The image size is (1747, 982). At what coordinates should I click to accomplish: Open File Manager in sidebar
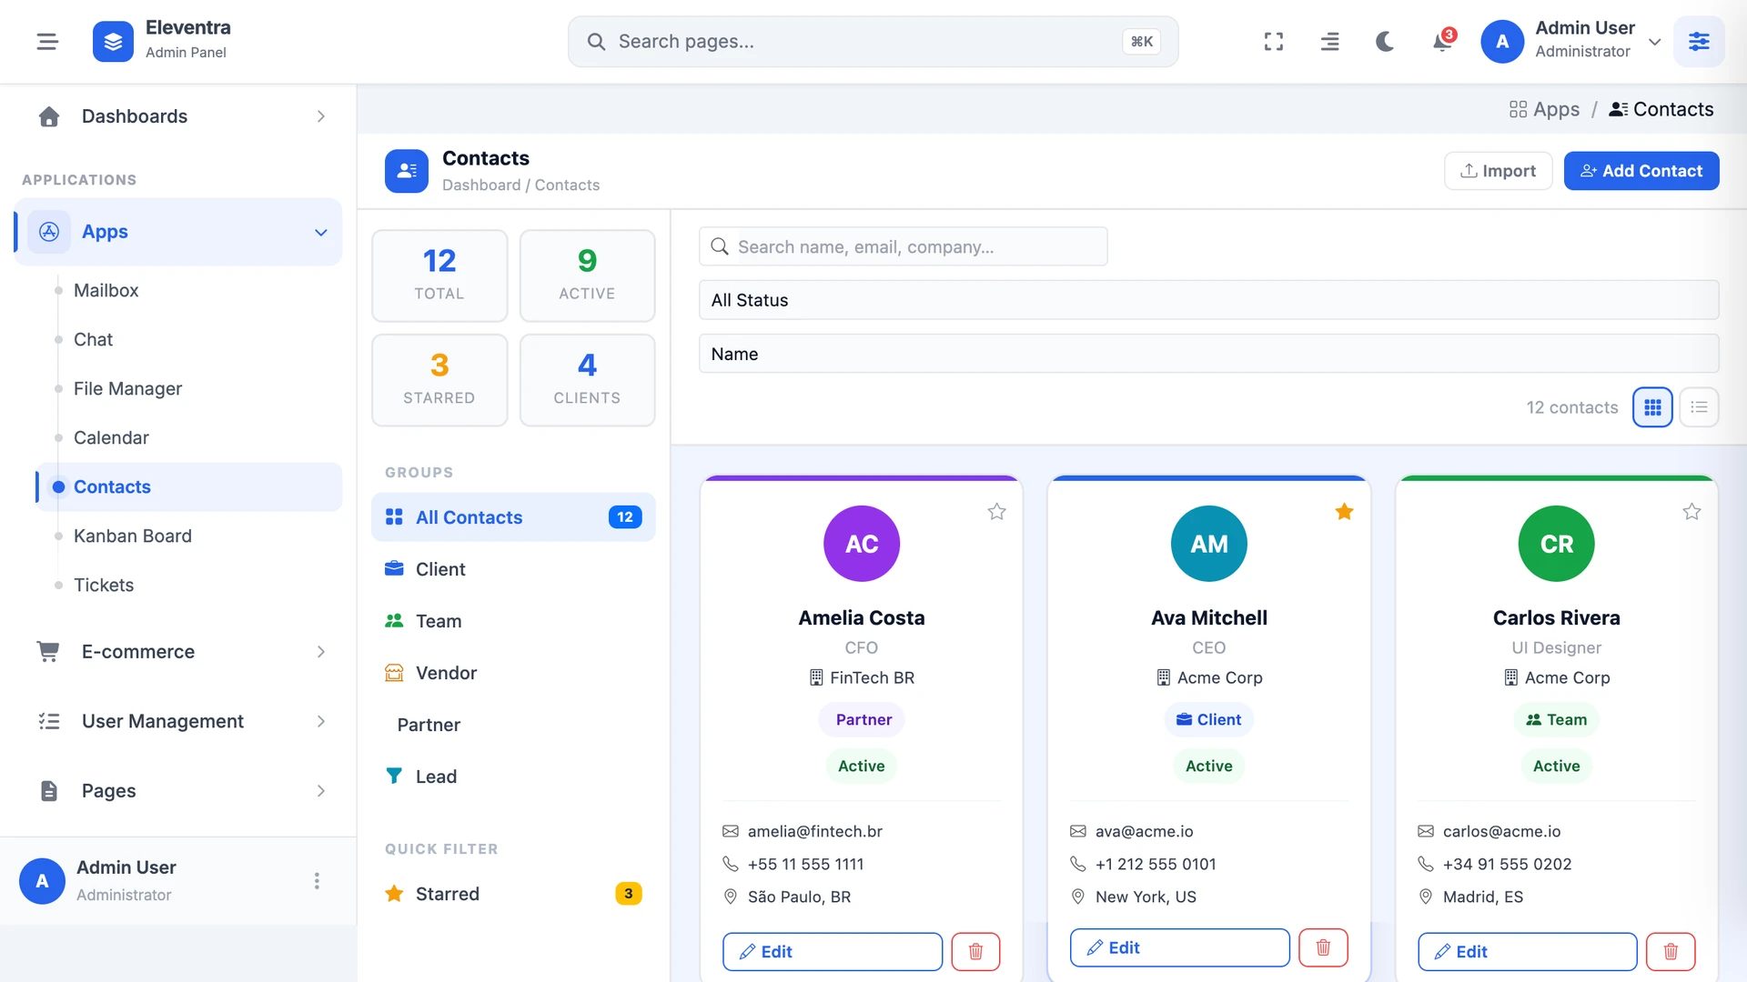pos(128,389)
